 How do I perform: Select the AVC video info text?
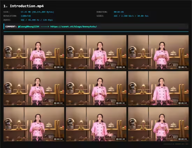[131, 16]
